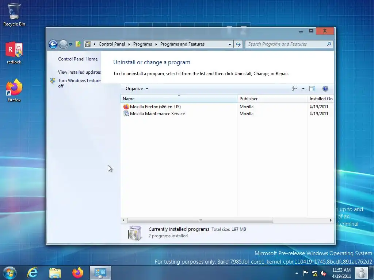This screenshot has height=280, width=374.
Task: Click Mozilla publisher cell of Firefox row
Action: [x=247, y=107]
